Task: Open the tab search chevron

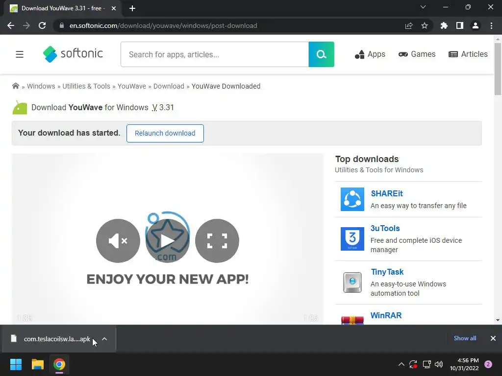Action: coord(423,7)
